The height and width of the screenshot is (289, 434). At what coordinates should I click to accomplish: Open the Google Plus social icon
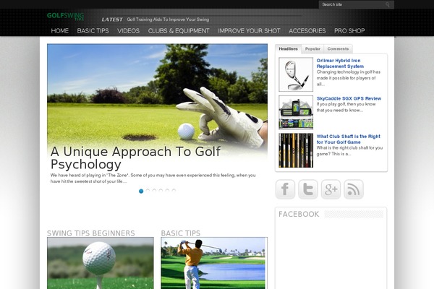point(331,189)
